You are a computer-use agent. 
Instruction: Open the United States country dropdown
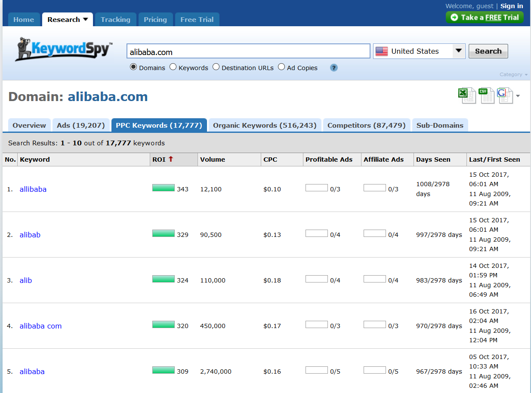[x=459, y=51]
